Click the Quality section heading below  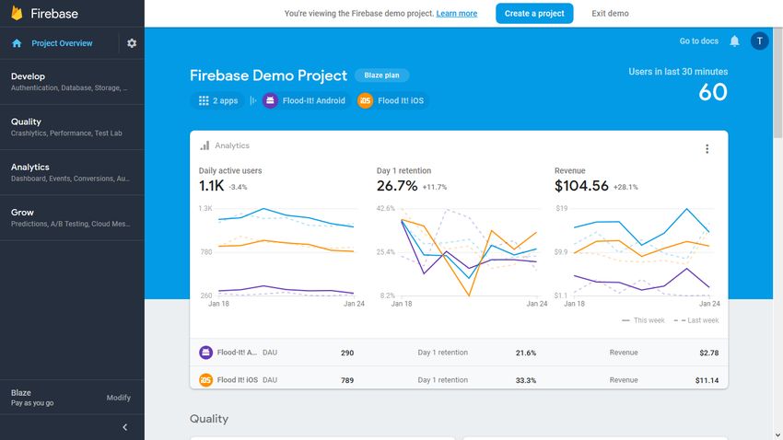tap(209, 419)
